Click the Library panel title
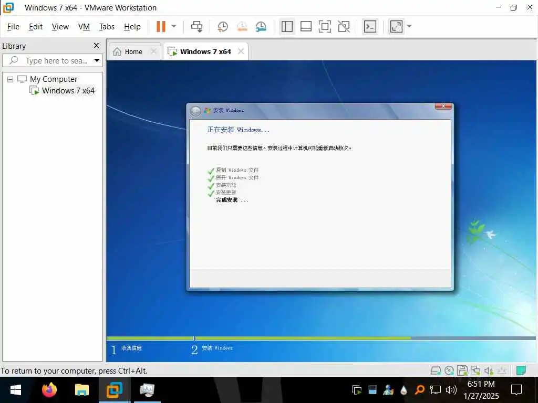Screen dimensions: 538x403 pyautogui.click(x=14, y=46)
